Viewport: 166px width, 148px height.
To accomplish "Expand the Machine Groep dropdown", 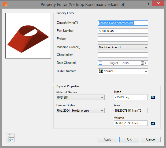I will [146, 47].
